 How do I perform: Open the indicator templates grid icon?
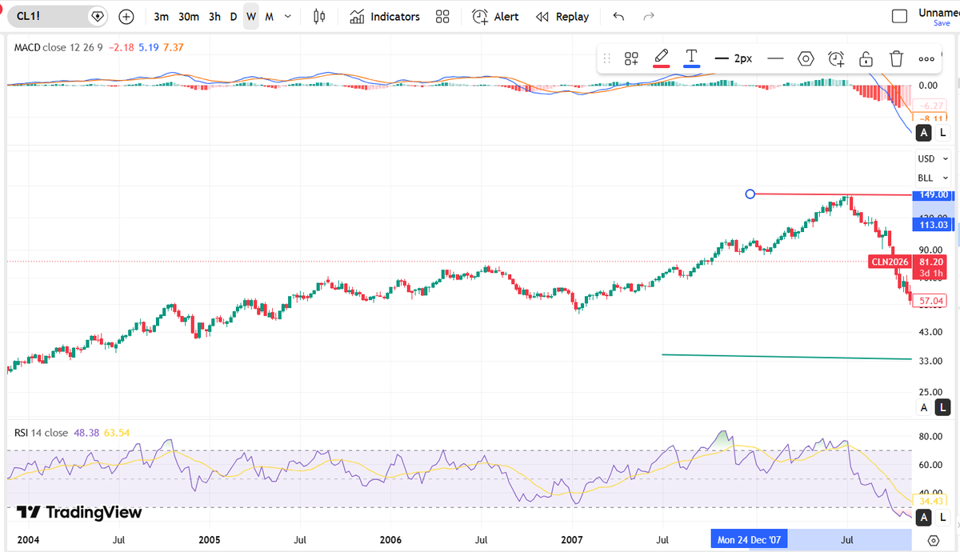point(442,16)
